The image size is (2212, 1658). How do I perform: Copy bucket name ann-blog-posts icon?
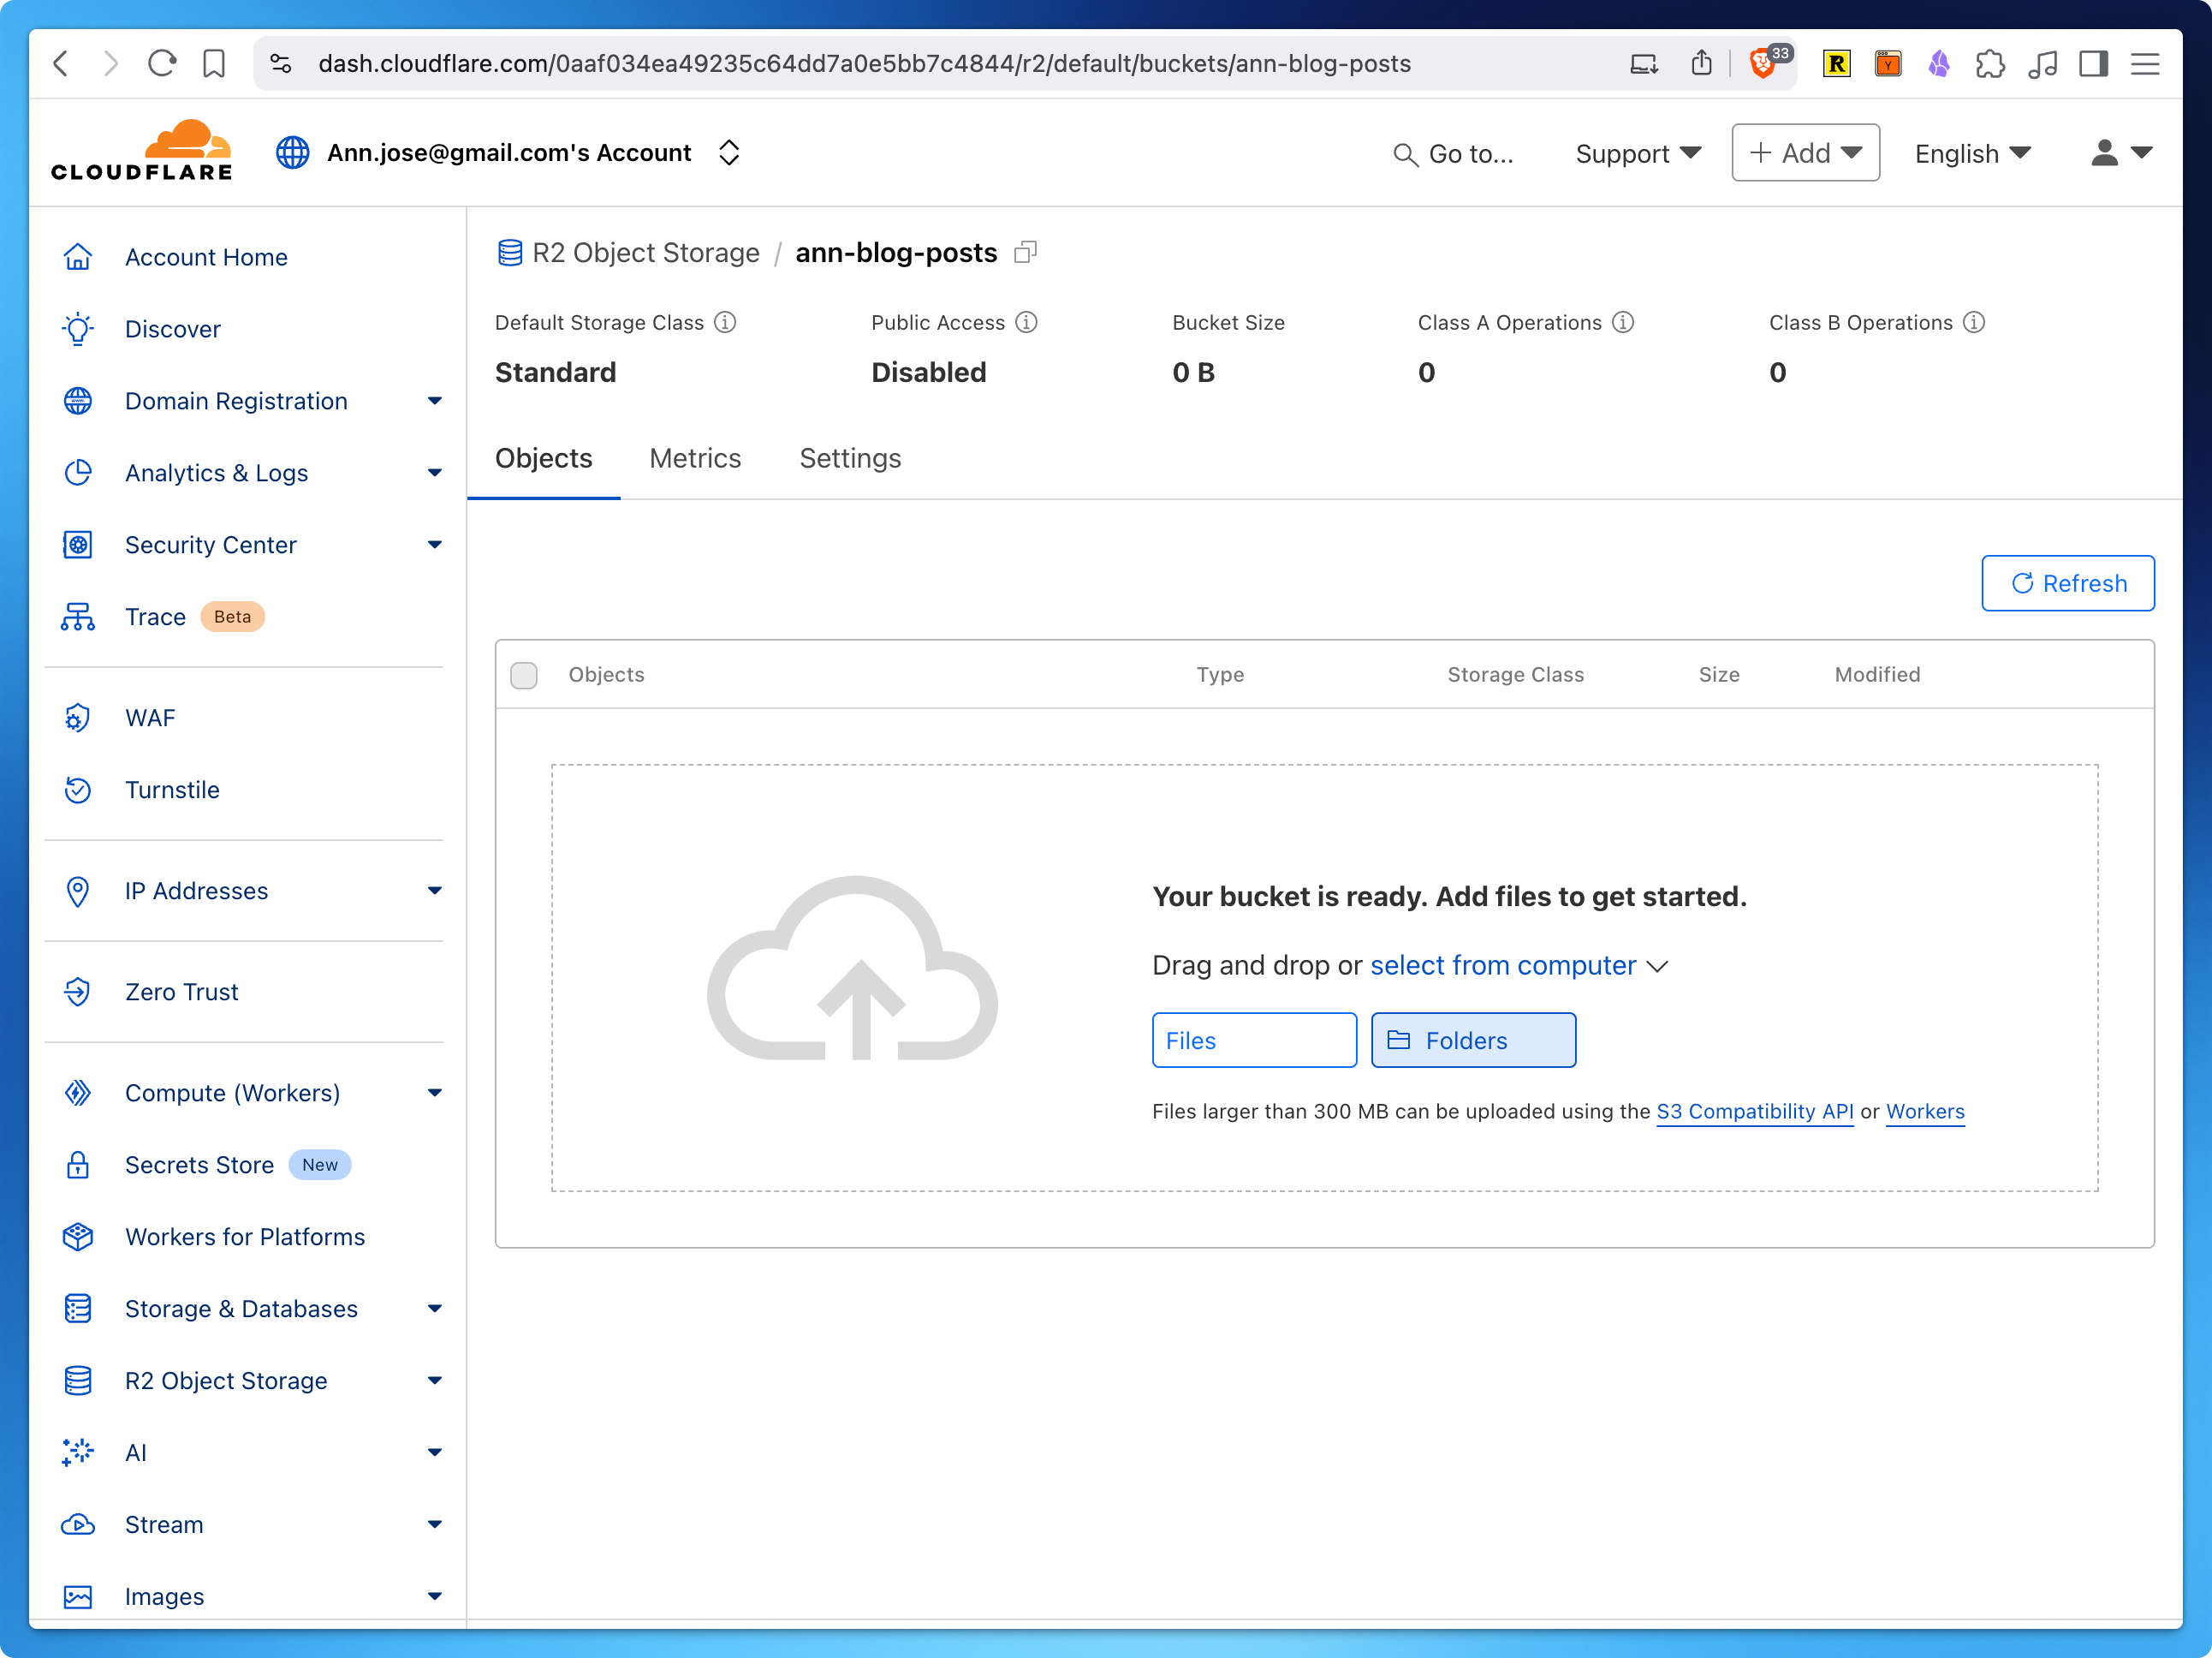(x=1025, y=252)
